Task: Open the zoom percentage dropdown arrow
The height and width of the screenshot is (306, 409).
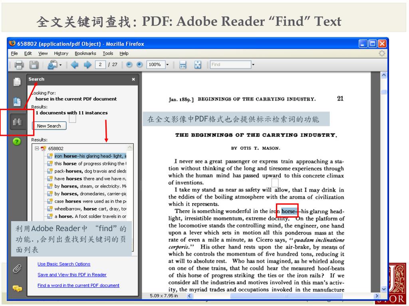Action: [167, 65]
